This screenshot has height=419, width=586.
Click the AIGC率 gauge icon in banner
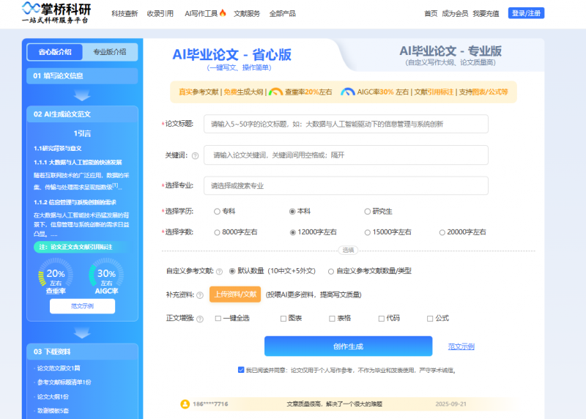pyautogui.click(x=347, y=92)
